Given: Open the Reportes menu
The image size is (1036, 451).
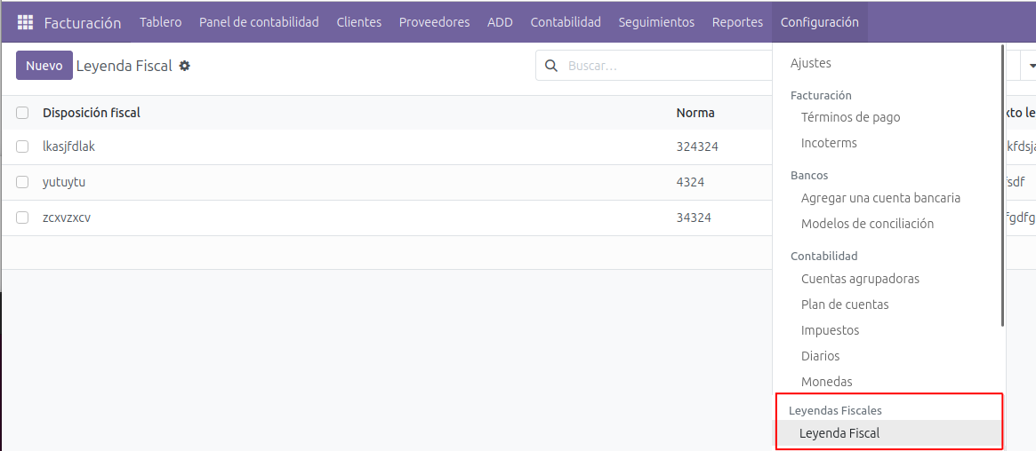Looking at the screenshot, I should (x=737, y=22).
